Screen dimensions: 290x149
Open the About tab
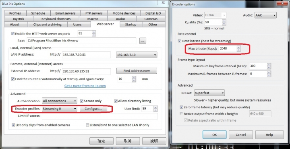[14, 25]
